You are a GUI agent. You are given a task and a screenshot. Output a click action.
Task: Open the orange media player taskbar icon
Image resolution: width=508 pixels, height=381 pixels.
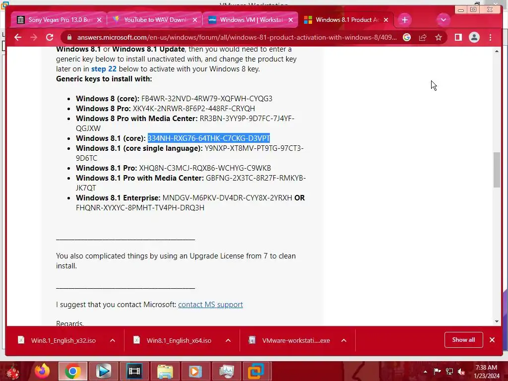point(195,371)
